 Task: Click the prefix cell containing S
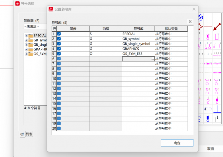[106, 34]
